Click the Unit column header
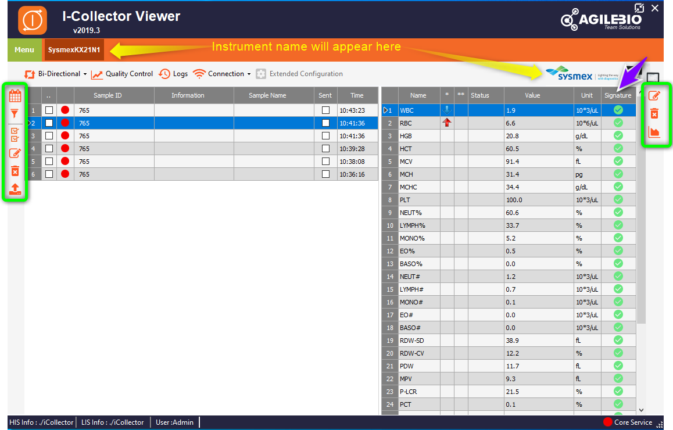673x430 pixels. [588, 95]
